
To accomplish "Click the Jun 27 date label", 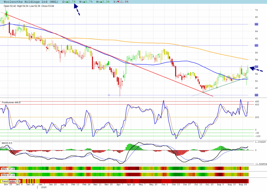I will [x=187, y=184].
